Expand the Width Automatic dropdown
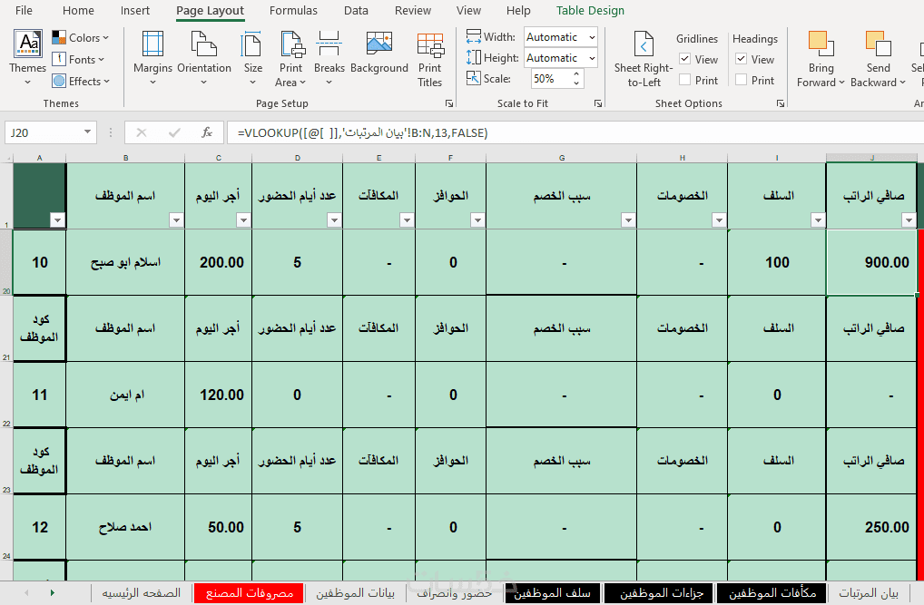Viewport: 924px width, 605px height. click(592, 37)
